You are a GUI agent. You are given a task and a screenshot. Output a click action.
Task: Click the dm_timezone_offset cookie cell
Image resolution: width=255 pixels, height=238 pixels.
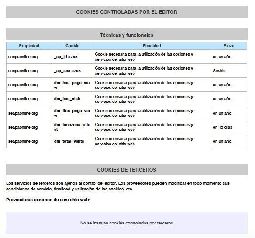72,127
